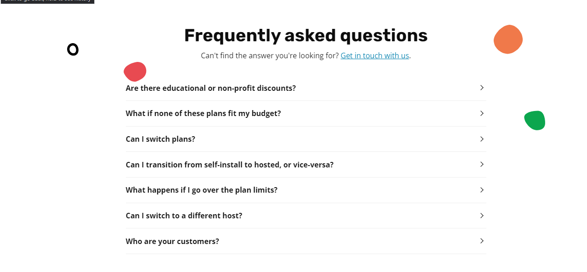Expand the 'Who are your customers?' question
Image resolution: width=587 pixels, height=272 pixels.
(172, 241)
